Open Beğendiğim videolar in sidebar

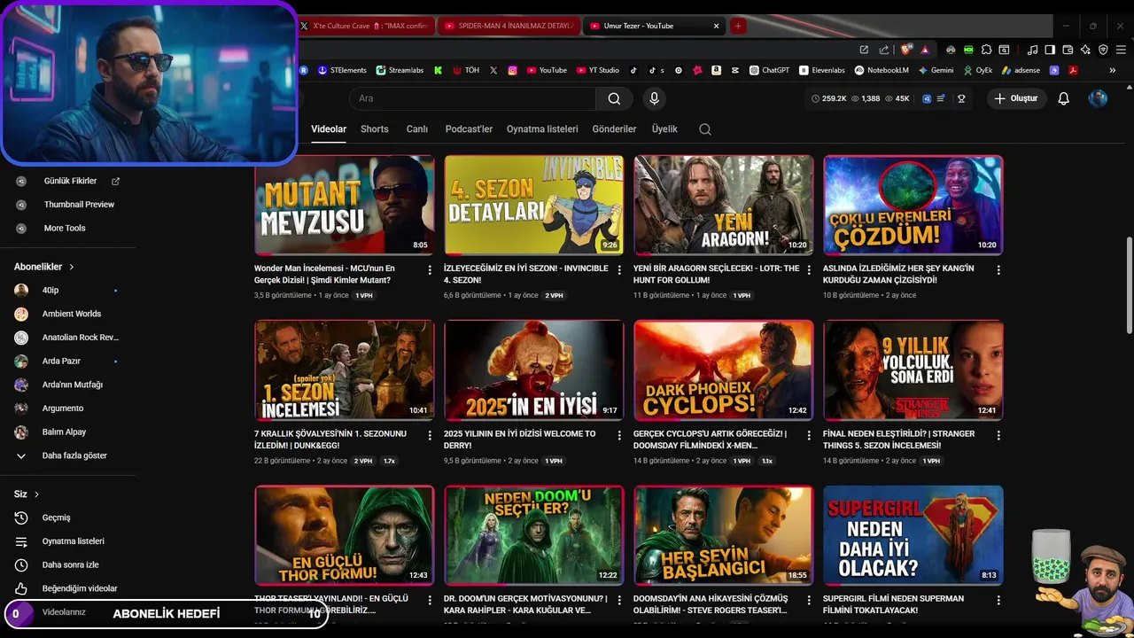coord(66,588)
